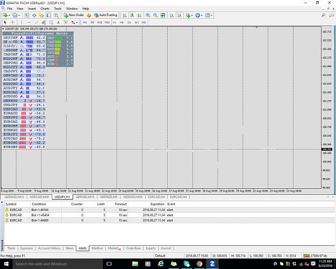Expand the Periods dropdown arrow

pyautogui.click(x=202, y=16)
